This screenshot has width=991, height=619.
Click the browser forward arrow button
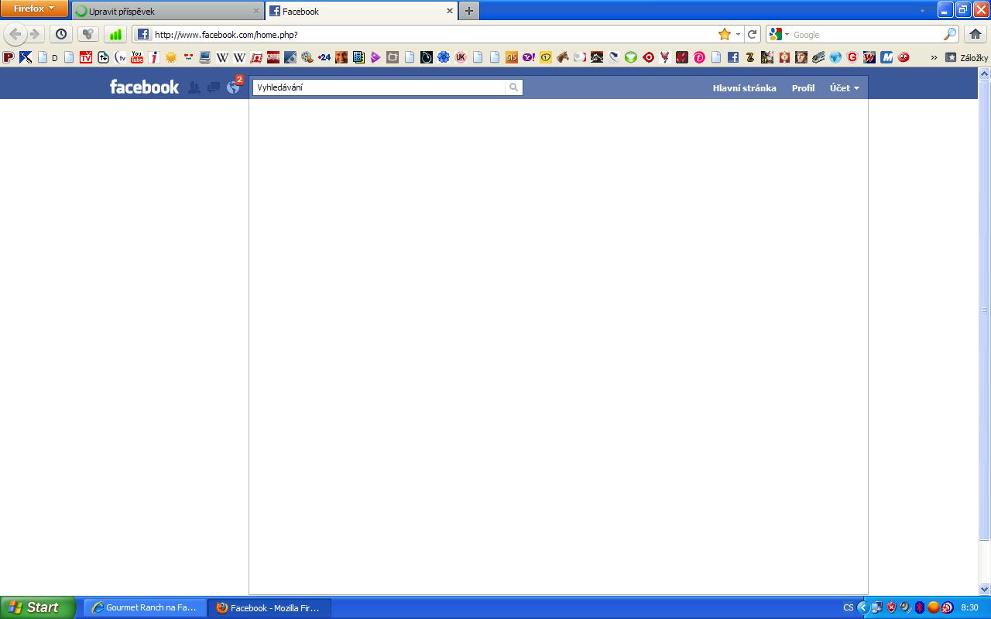pos(35,34)
